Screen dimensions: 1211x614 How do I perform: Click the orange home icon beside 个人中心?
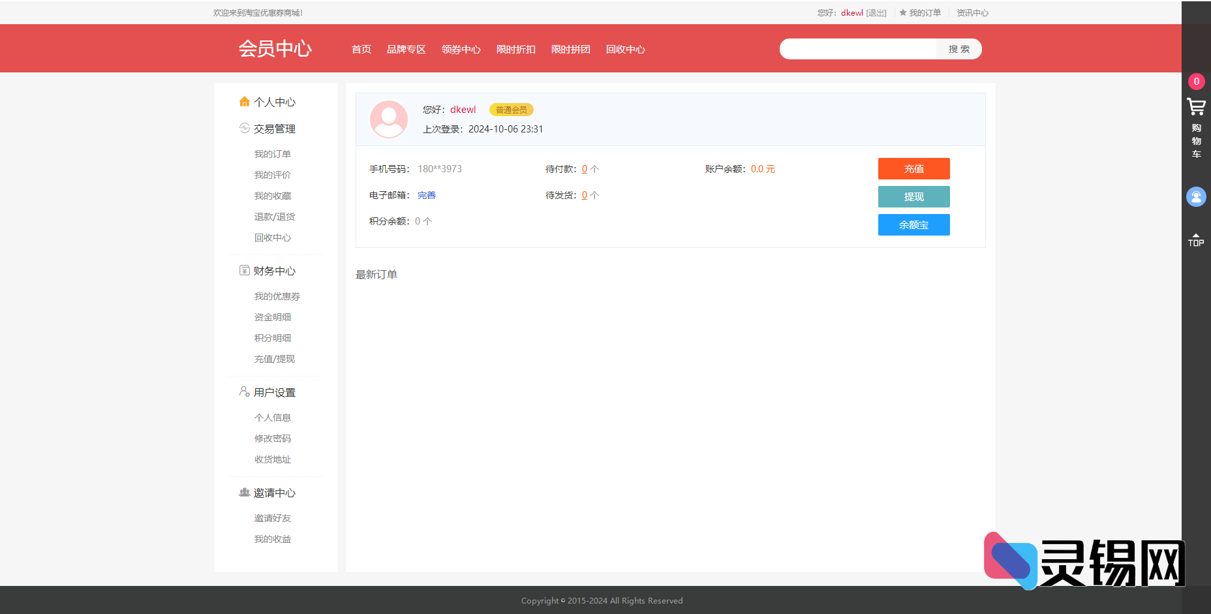[244, 102]
